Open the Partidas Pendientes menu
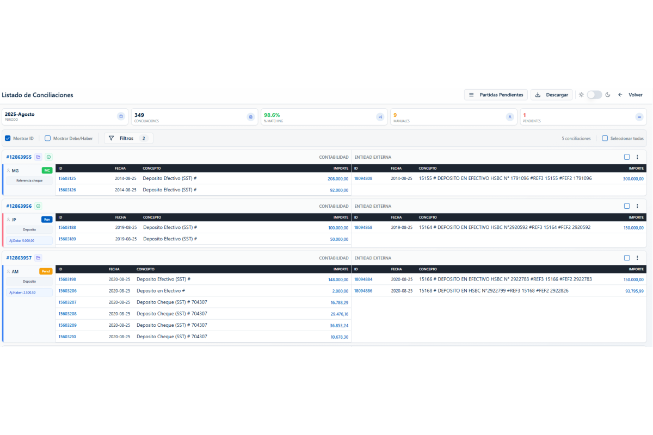Viewport: 653px width, 435px height. [x=496, y=95]
